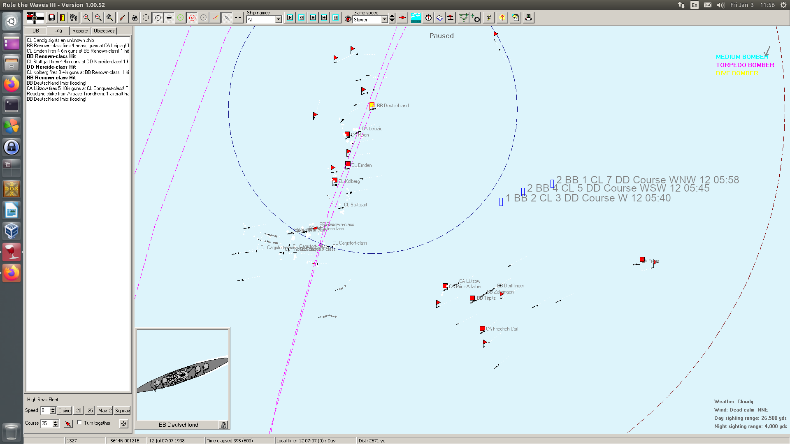Image resolution: width=790 pixels, height=444 pixels.
Task: Select log line 'DD Nereide-class Hit'
Action: [x=51, y=67]
